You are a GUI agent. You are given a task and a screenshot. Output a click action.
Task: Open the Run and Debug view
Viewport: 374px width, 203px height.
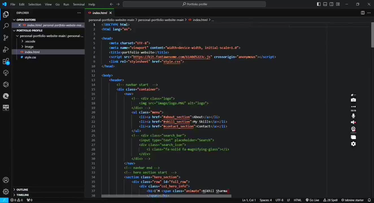[x=6, y=50]
